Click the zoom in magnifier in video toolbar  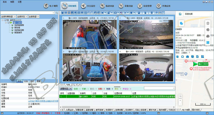click(x=89, y=13)
